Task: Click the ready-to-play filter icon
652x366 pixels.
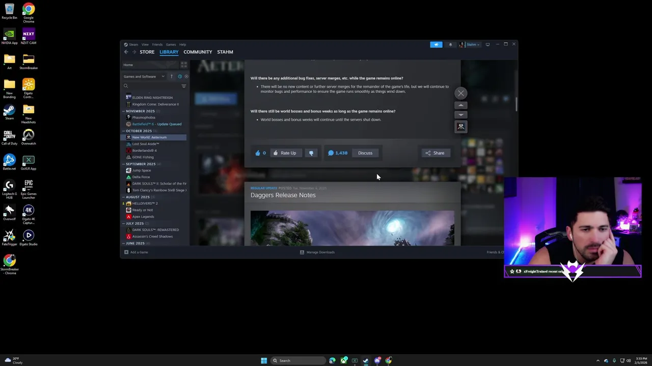Action: [x=186, y=76]
